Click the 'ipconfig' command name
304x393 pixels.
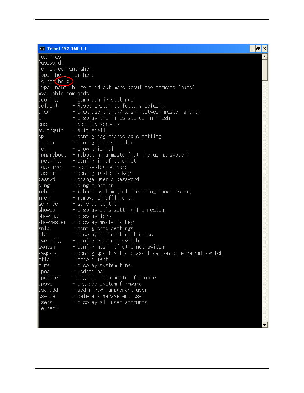50,161
